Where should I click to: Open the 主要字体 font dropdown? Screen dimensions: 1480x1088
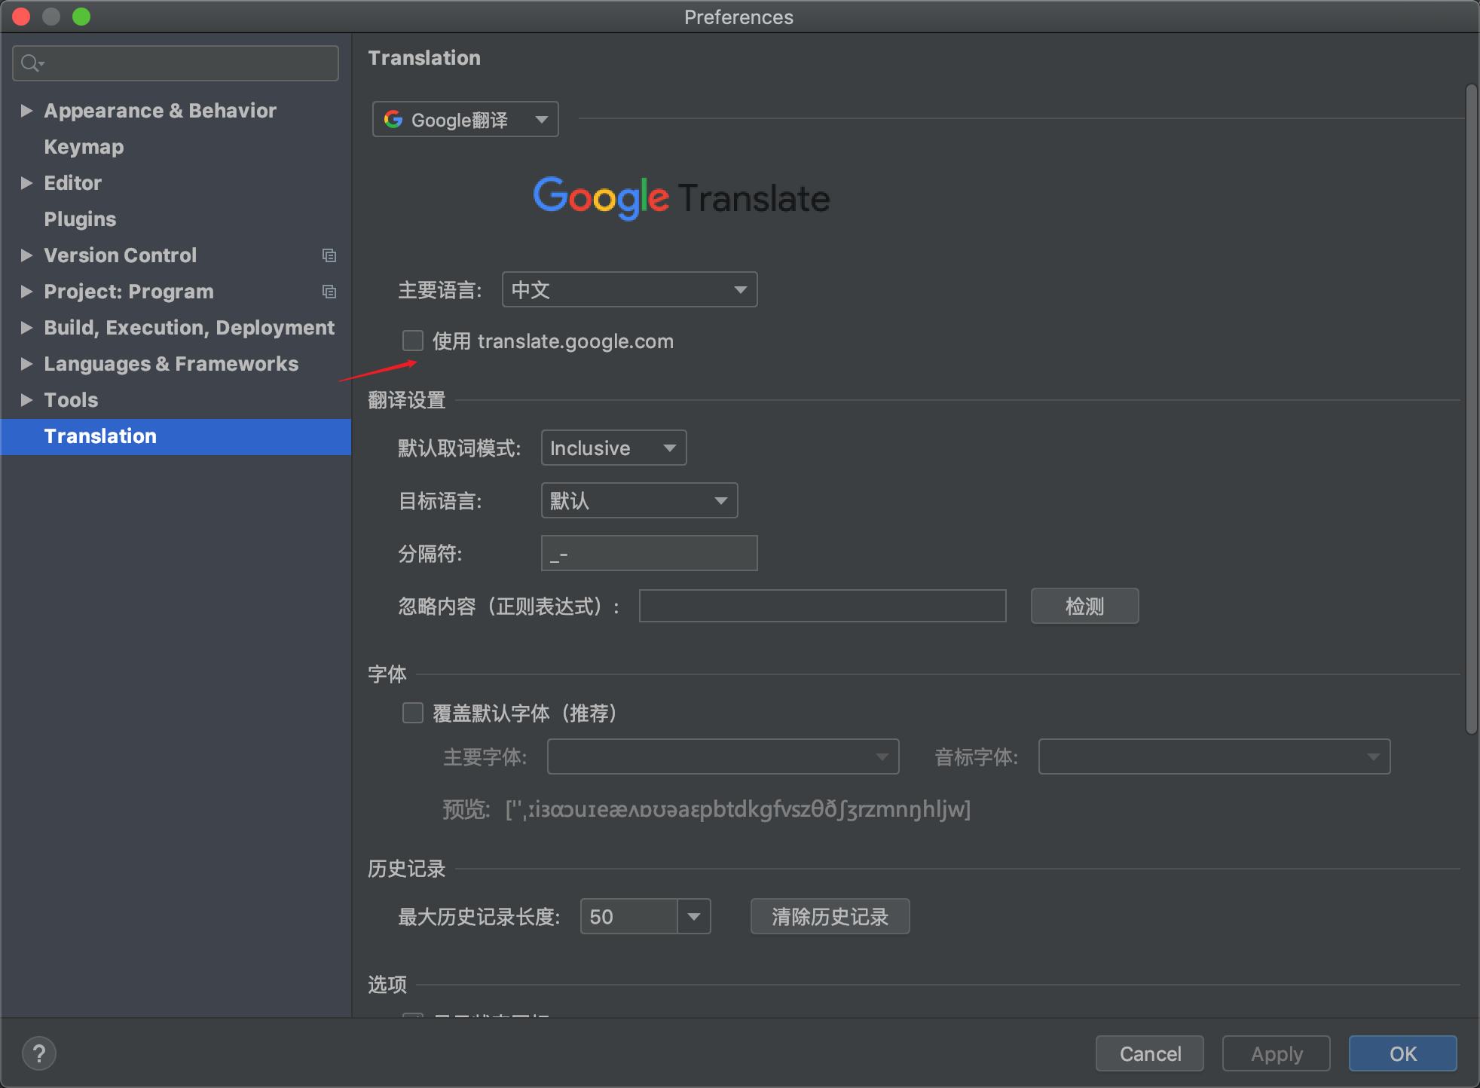(723, 756)
